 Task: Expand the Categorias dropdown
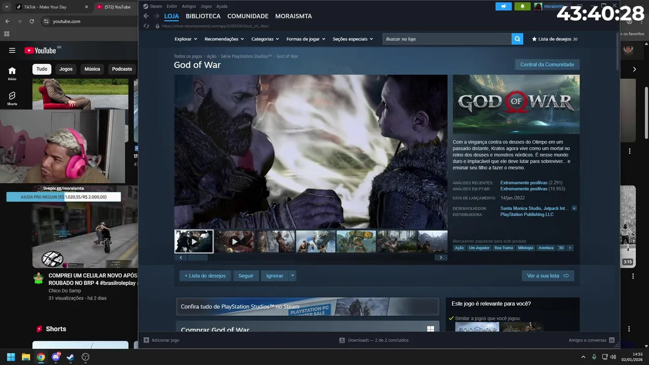click(x=265, y=39)
